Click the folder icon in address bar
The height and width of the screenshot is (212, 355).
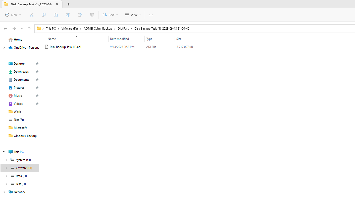point(39,28)
